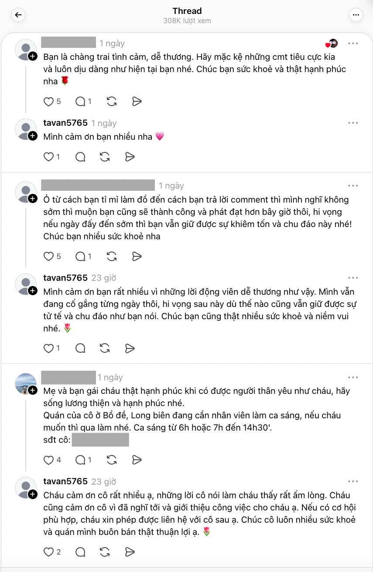The height and width of the screenshot is (572, 373).
Task: Click the "1 ngày" timestamp on the first comment
Action: (x=112, y=43)
